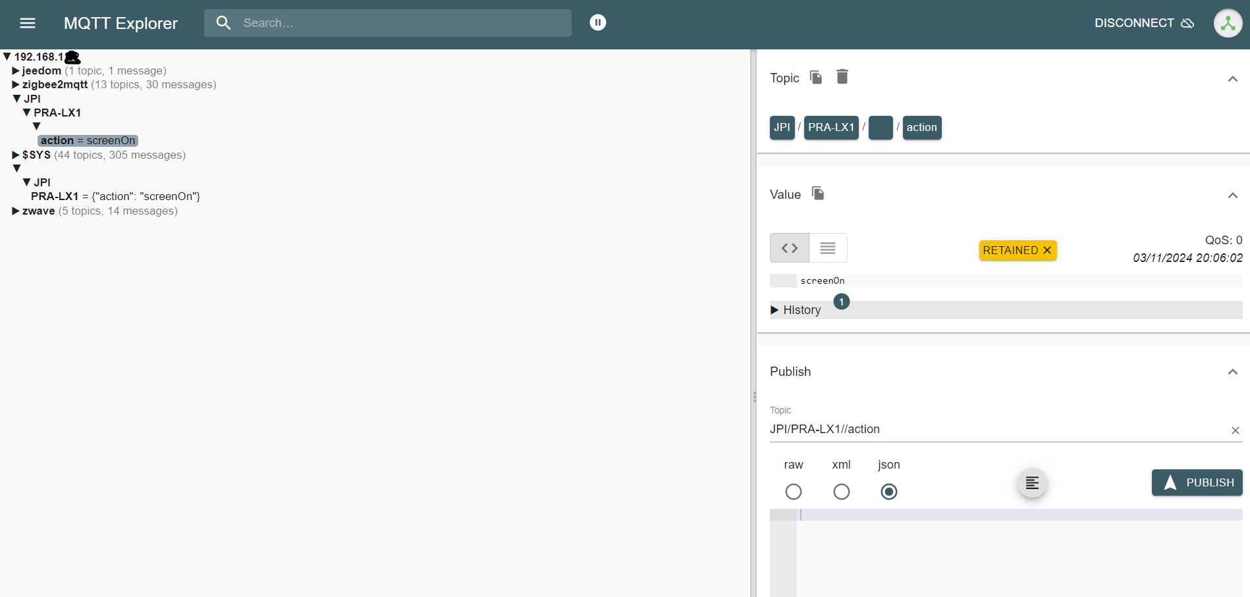The height and width of the screenshot is (597, 1250).
Task: Collapse the empty-named node below $SYS
Action: click(x=17, y=169)
